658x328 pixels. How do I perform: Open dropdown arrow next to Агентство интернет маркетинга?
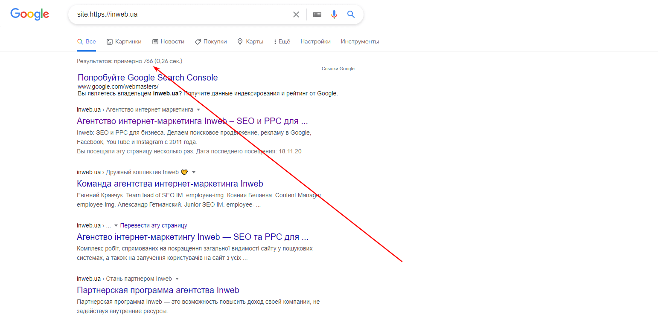point(198,110)
